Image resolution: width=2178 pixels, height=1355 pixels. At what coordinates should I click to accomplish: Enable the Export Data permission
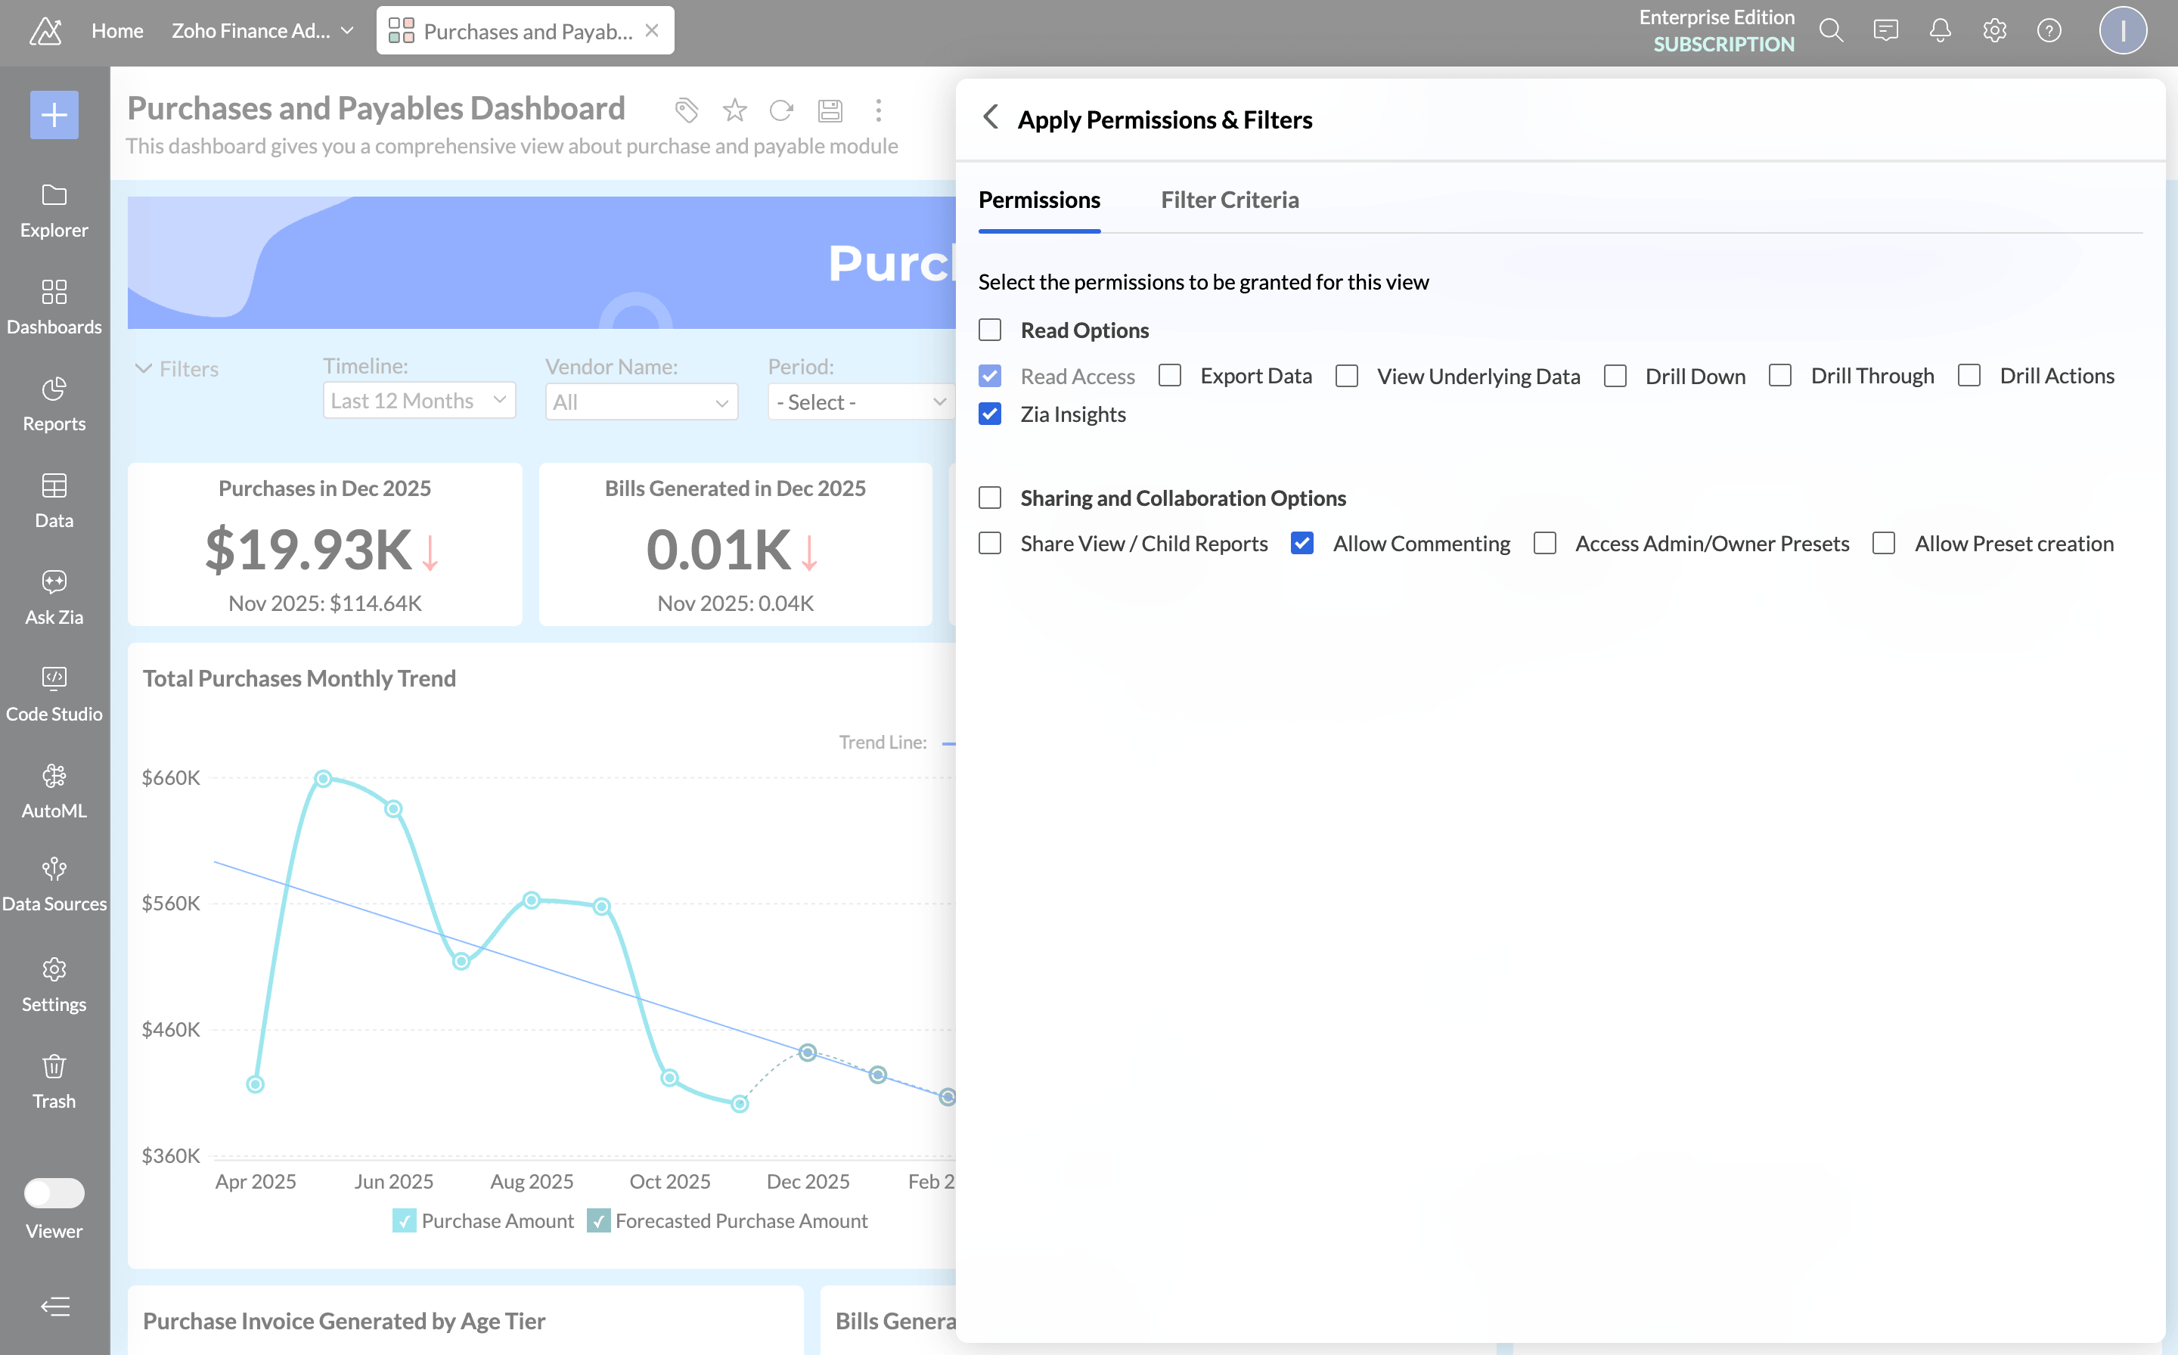(1168, 376)
